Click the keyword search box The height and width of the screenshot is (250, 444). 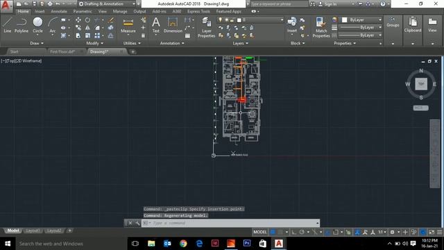[279, 4]
